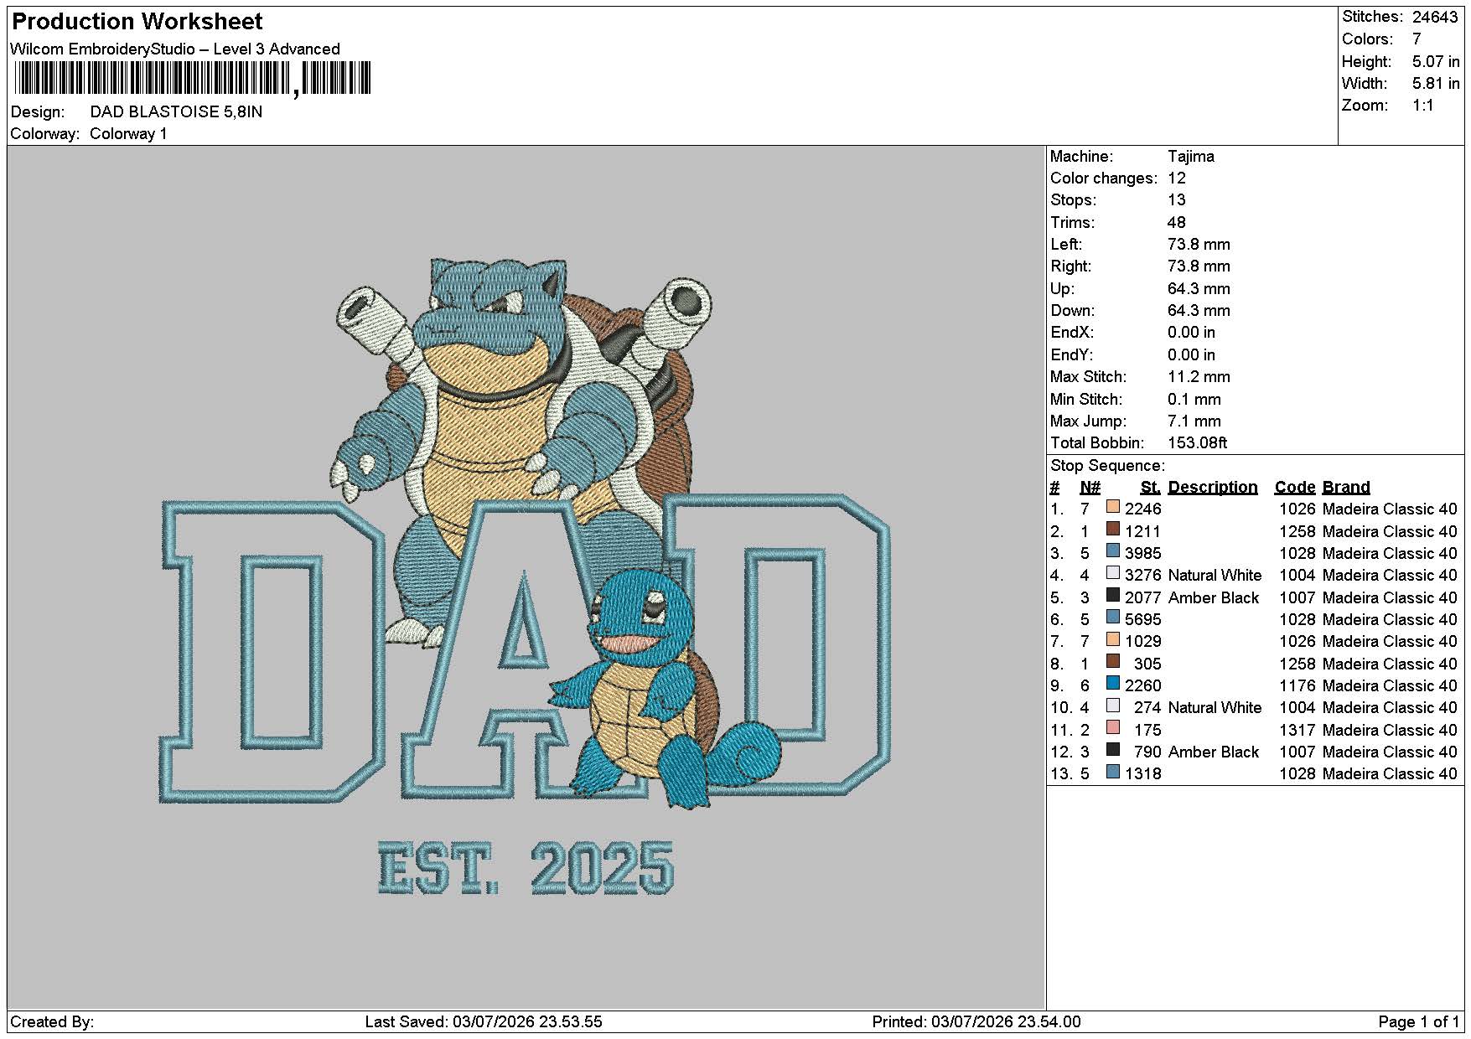Click the stops value '13'

[x=1177, y=199]
